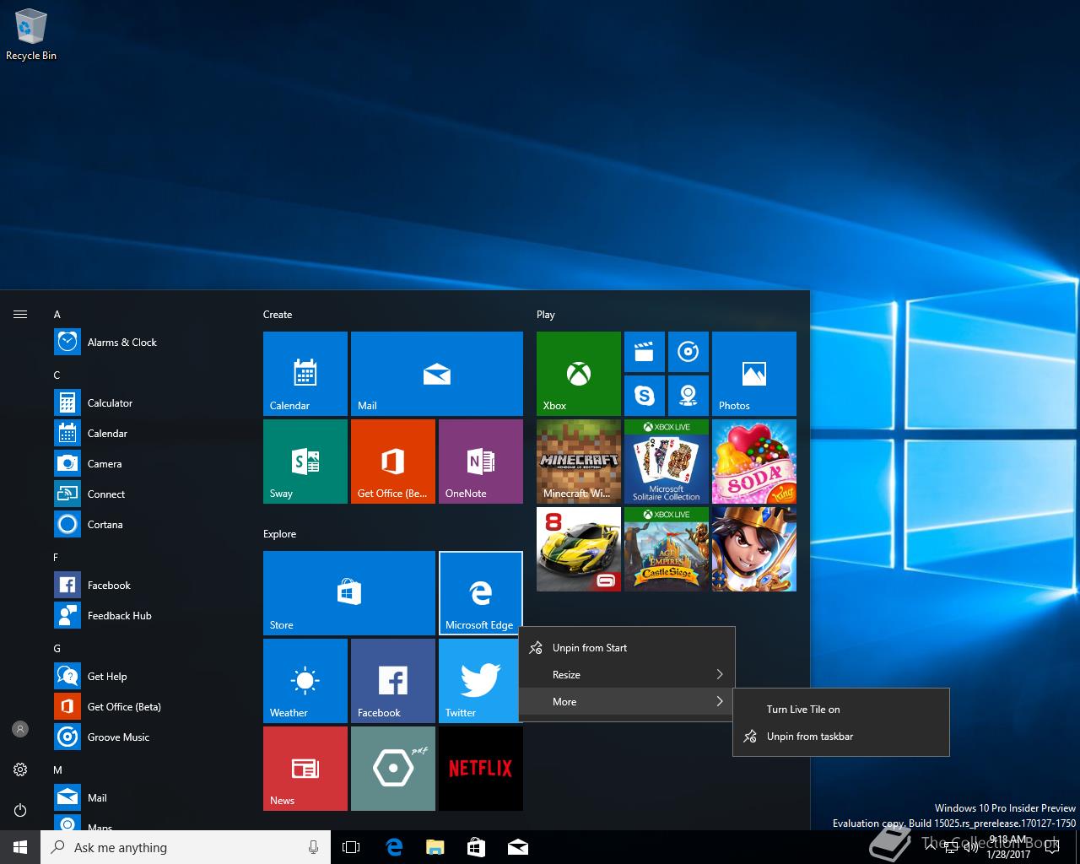Select Unpin from taskbar
This screenshot has width=1080, height=864.
[x=809, y=737]
